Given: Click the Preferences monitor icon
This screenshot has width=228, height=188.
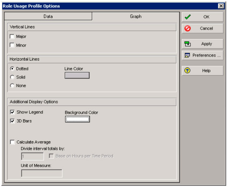Looking at the screenshot, I should tap(187, 55).
